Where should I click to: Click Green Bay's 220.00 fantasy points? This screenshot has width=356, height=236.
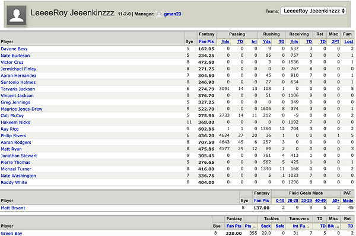coord(234,233)
